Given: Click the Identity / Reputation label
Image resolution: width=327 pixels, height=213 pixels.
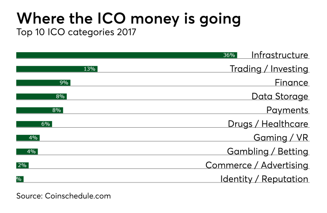Looking at the screenshot, I should click(264, 179).
